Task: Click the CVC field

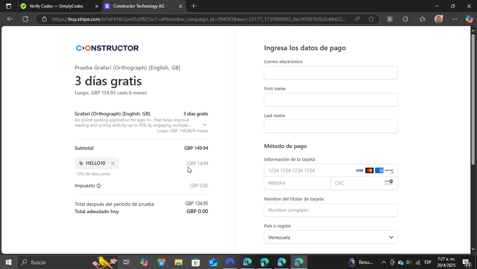Action: (364, 183)
